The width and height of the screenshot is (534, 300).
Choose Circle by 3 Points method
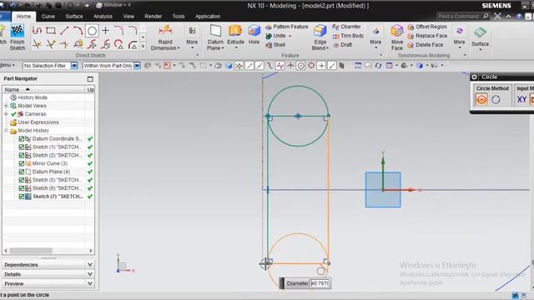496,100
